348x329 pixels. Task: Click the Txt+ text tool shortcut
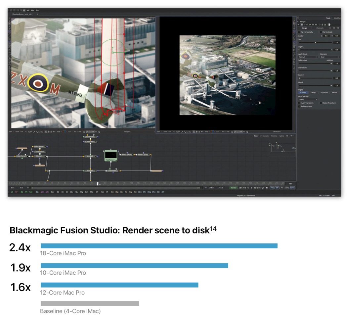pos(31,192)
